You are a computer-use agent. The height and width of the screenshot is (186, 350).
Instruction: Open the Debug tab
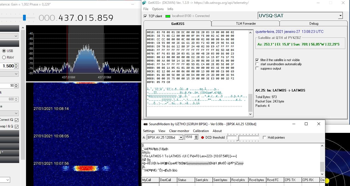[x=314, y=24]
